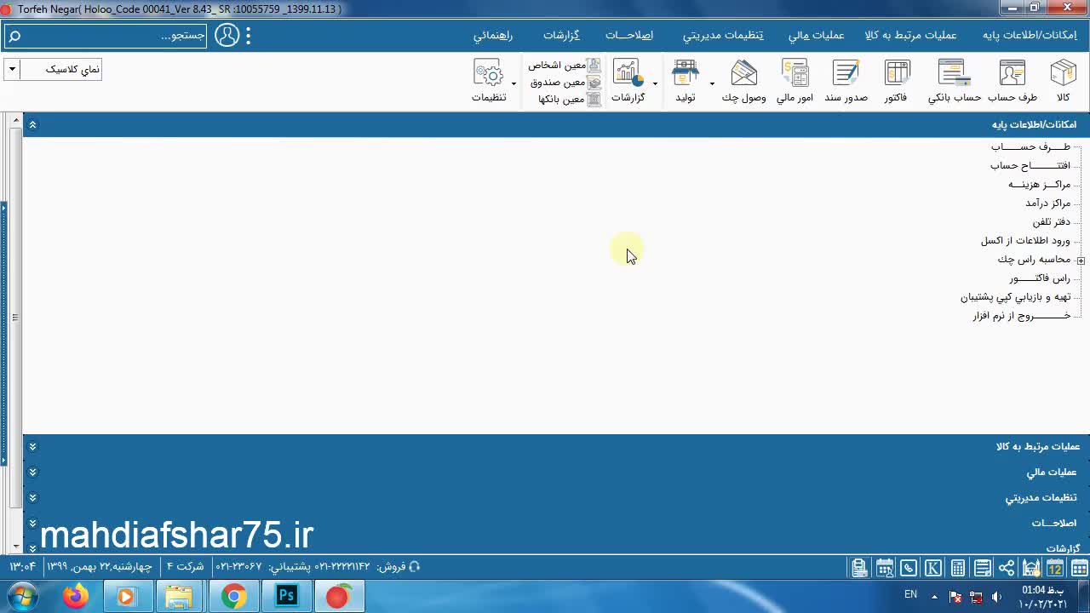Select تهیه و بازیابی کپی پشتیبان item
Viewport: 1090px width, 613px height.
(x=1016, y=297)
